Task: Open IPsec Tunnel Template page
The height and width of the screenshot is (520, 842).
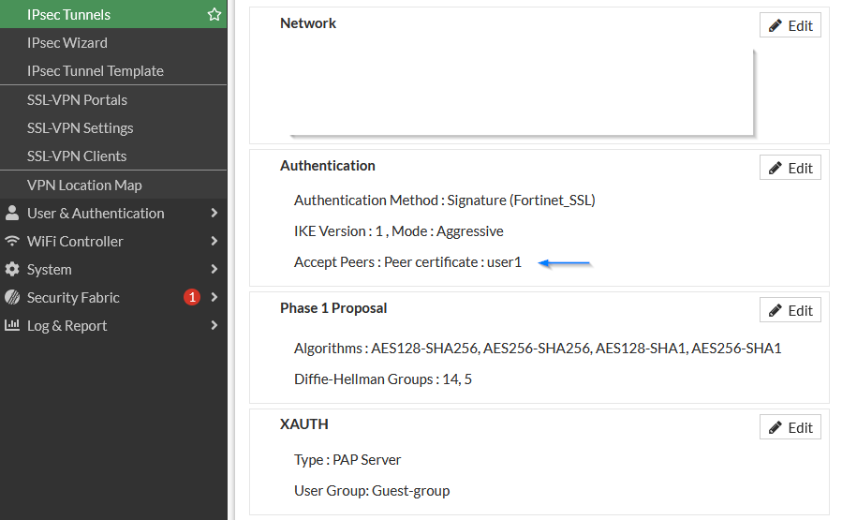Action: click(x=96, y=70)
